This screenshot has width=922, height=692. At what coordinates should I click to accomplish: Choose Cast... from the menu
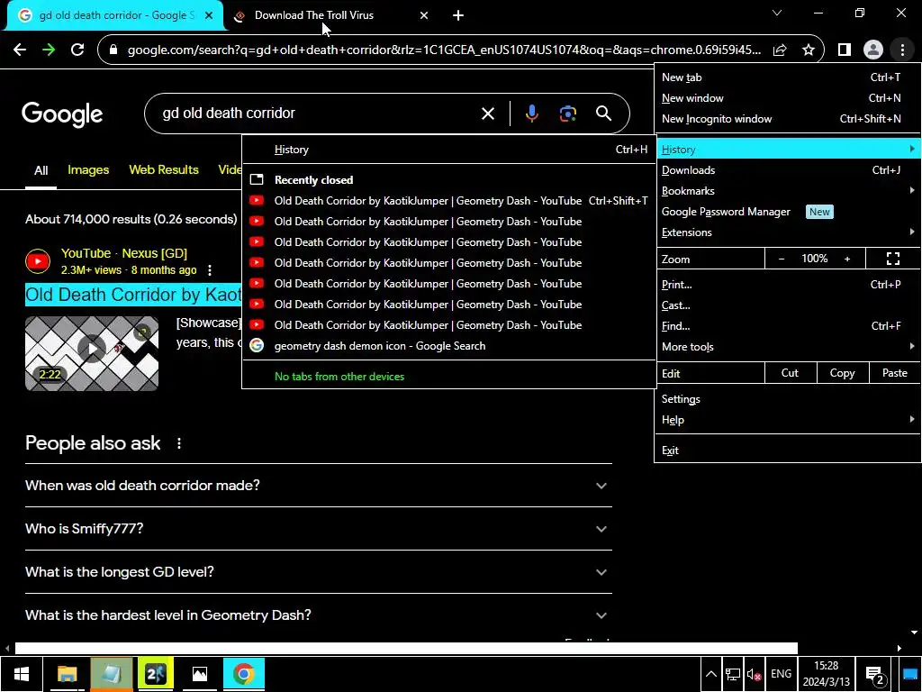point(787,305)
